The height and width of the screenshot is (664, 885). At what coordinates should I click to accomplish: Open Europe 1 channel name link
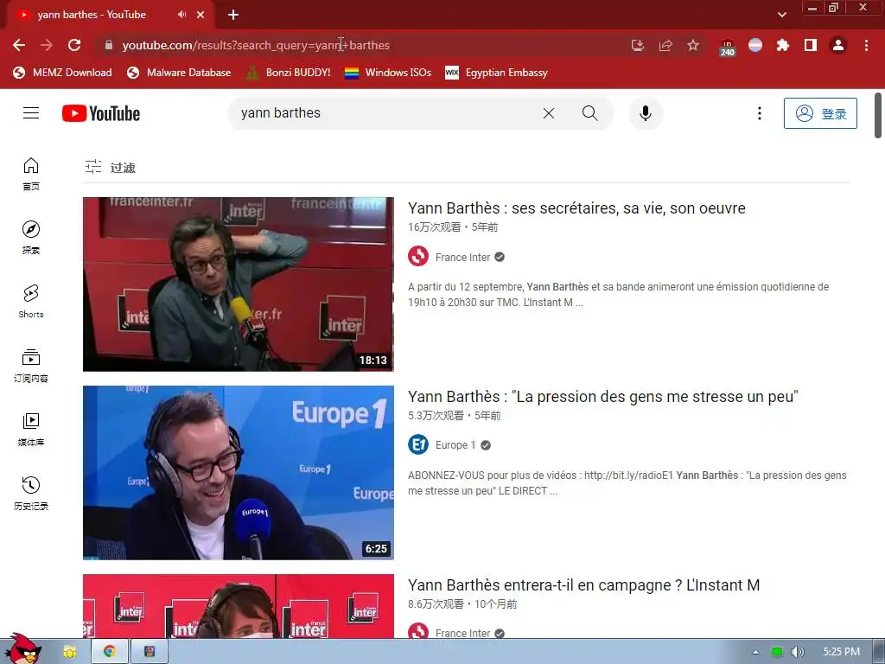coord(455,445)
